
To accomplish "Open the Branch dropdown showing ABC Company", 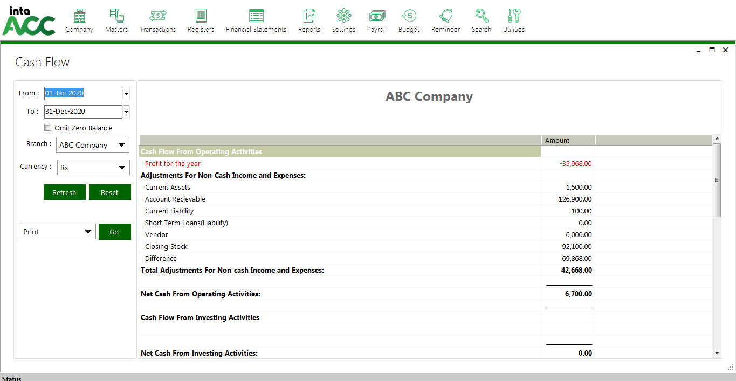I will pyautogui.click(x=93, y=145).
